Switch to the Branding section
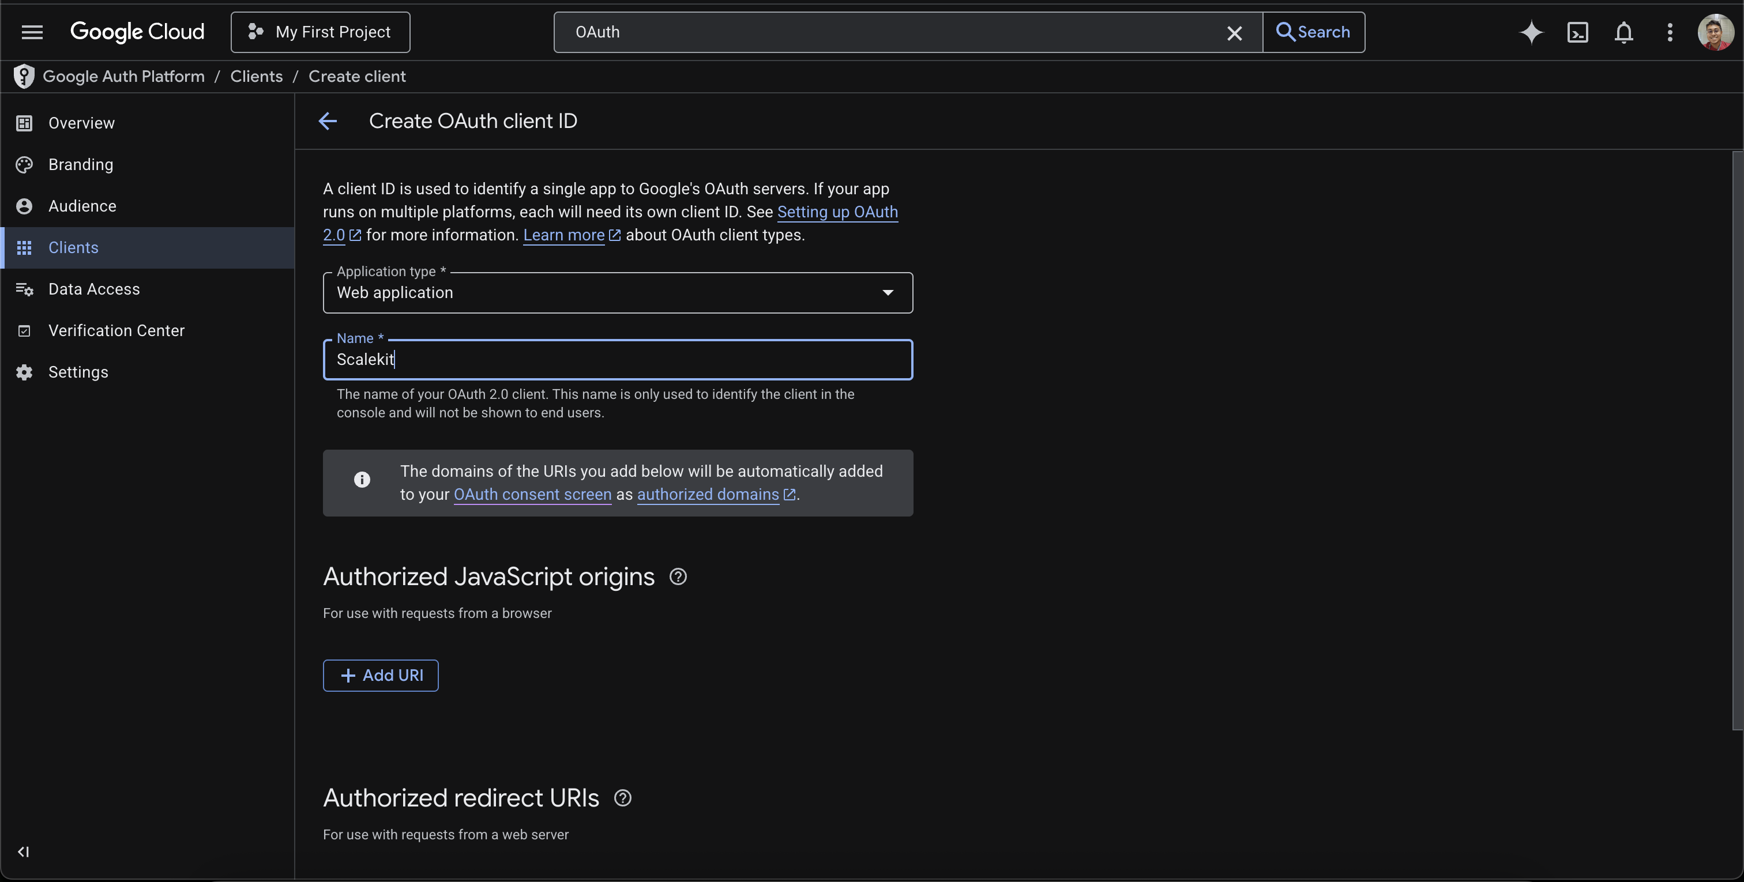 pyautogui.click(x=80, y=164)
